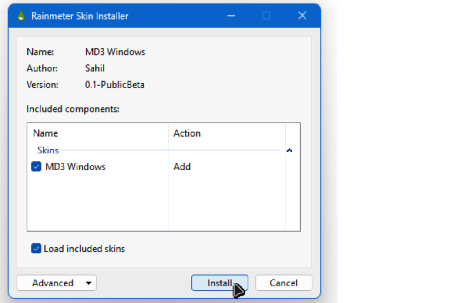Screen dimensions: 470x303
Task: Toggle the Load included skins checkbox
Action: click(36, 249)
